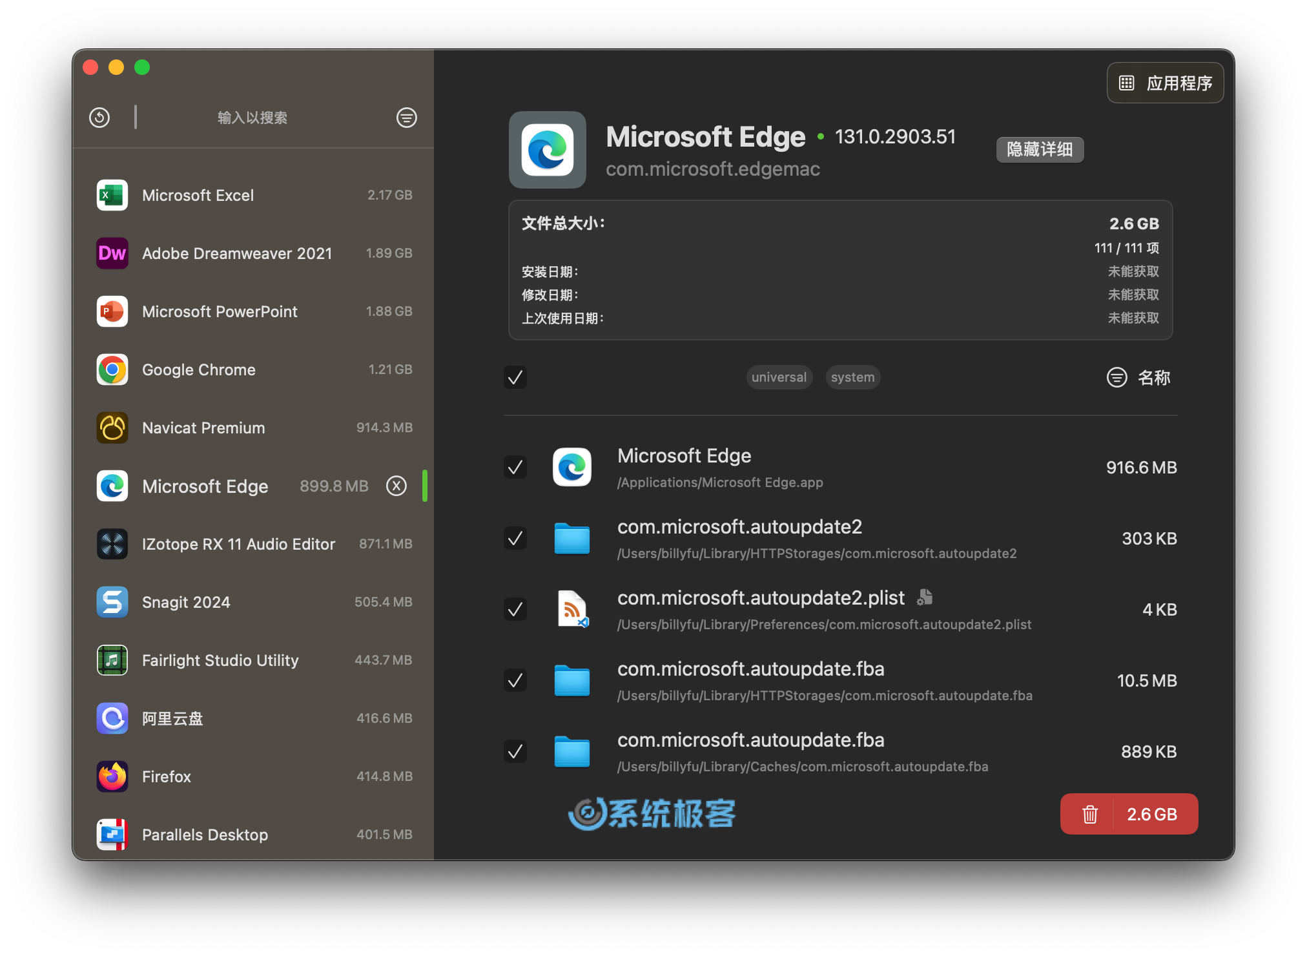Open the sidebar filter menu icon

406,118
